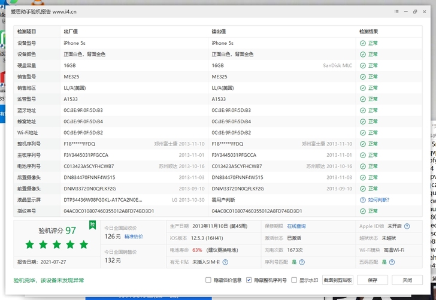Uncheck the 隐藏整机序列号 checkbox

[249, 280]
